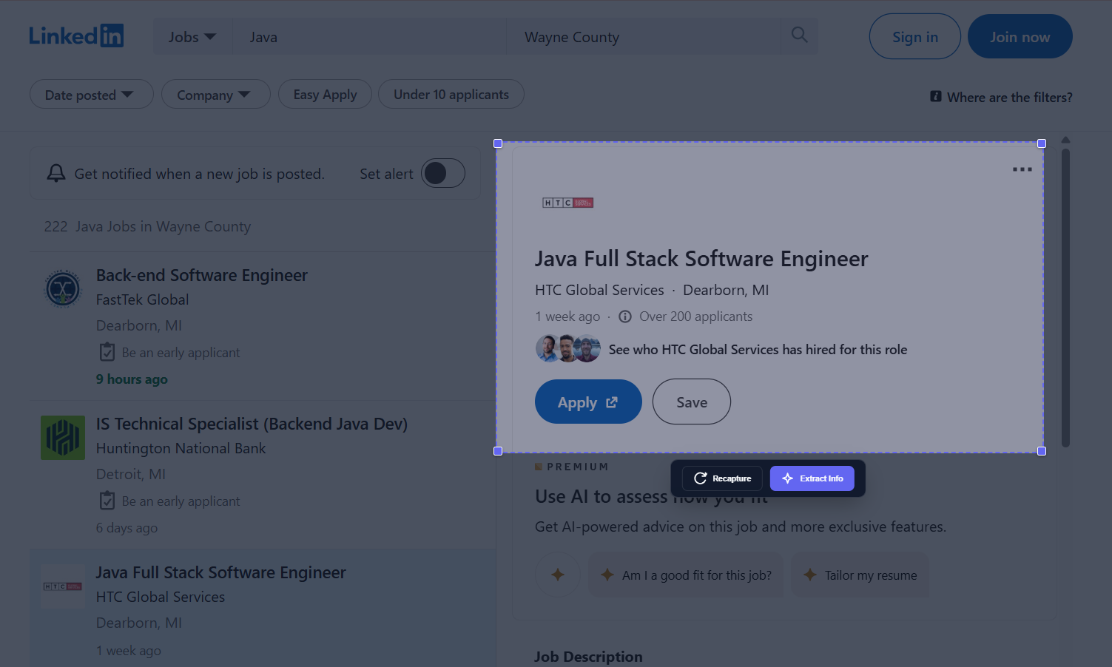Click the round AI sparkle icon button
The image size is (1112, 667).
(558, 575)
